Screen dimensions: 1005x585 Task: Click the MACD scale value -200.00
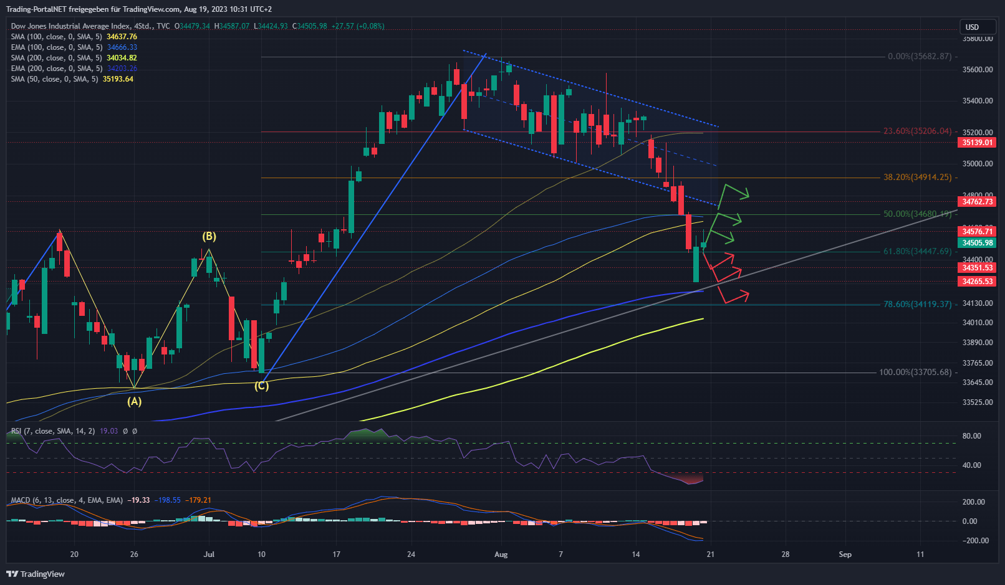(x=975, y=541)
